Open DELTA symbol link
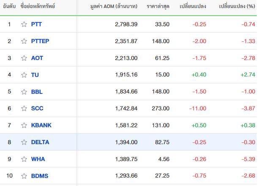263x186 pixels. pos(40,142)
